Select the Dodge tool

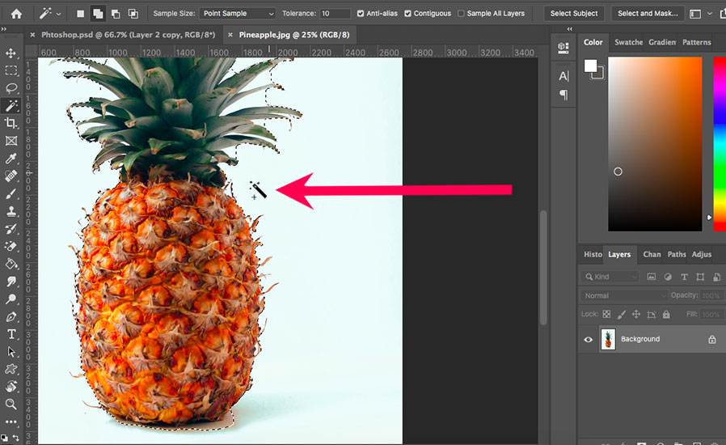tap(11, 299)
